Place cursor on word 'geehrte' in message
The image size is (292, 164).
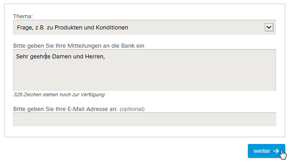40,57
